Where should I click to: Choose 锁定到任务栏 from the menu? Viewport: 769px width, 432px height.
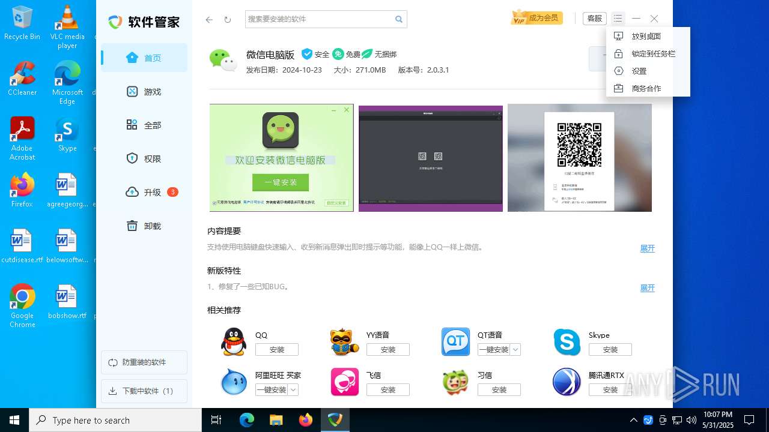(x=648, y=53)
